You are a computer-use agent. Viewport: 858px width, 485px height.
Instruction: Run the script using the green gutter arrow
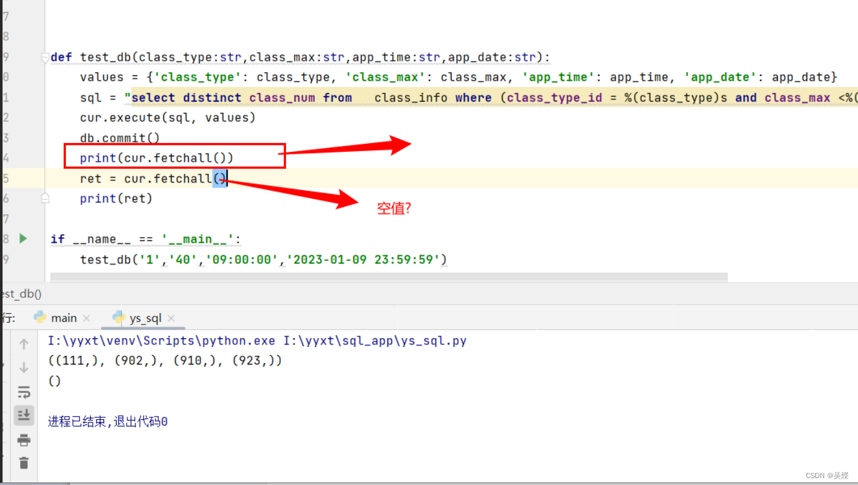coord(23,239)
